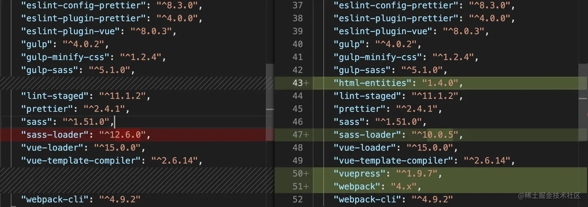This screenshot has width=588, height=207.
Task: Click line number 45 in the gutter
Action: pyautogui.click(x=297, y=109)
